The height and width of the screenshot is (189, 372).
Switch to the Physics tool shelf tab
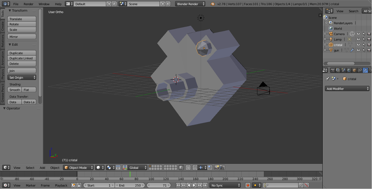[x=3, y=74]
